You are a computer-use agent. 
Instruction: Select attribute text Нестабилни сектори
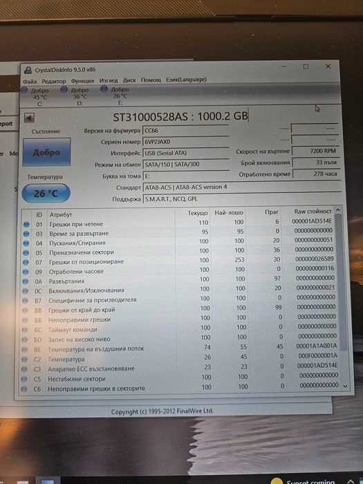77,379
